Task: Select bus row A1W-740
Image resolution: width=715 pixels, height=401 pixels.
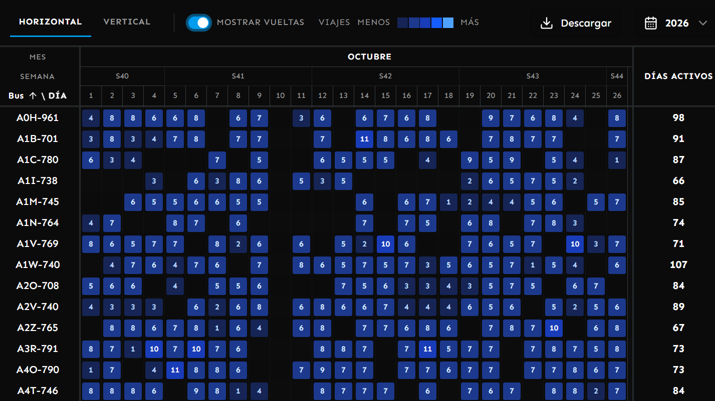Action: coord(38,265)
